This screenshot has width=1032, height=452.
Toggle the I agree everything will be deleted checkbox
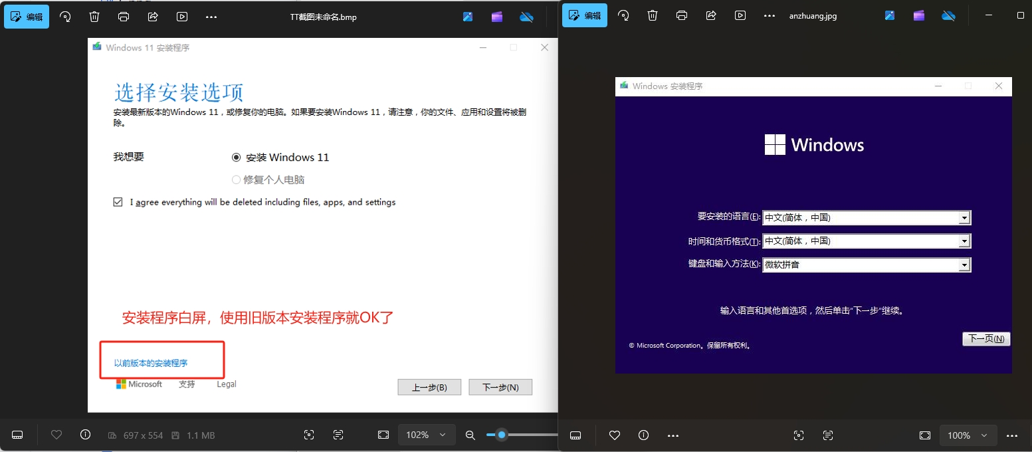(118, 202)
